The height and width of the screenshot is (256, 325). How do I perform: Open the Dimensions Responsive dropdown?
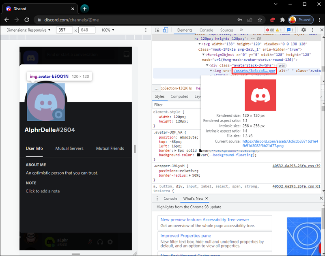28,30
